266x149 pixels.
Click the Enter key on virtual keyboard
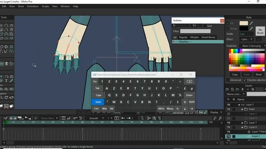pos(189,95)
